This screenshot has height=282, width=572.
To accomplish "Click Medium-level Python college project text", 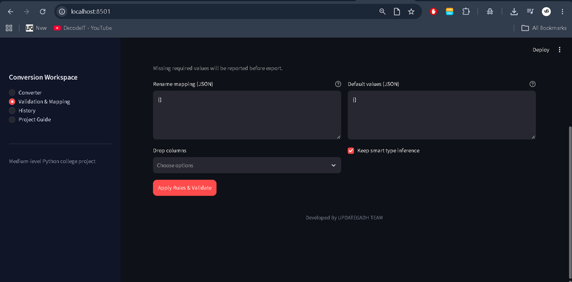I will 52,161.
